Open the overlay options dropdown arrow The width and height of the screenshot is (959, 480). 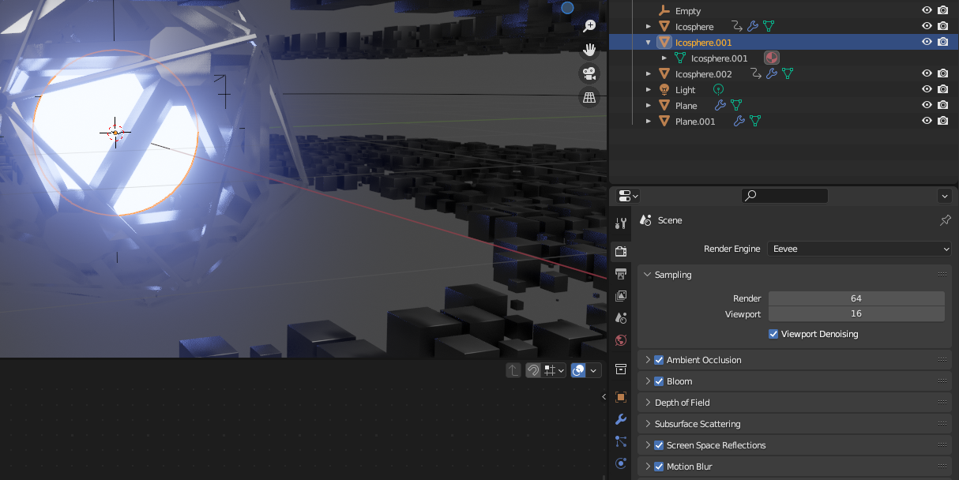pyautogui.click(x=593, y=370)
